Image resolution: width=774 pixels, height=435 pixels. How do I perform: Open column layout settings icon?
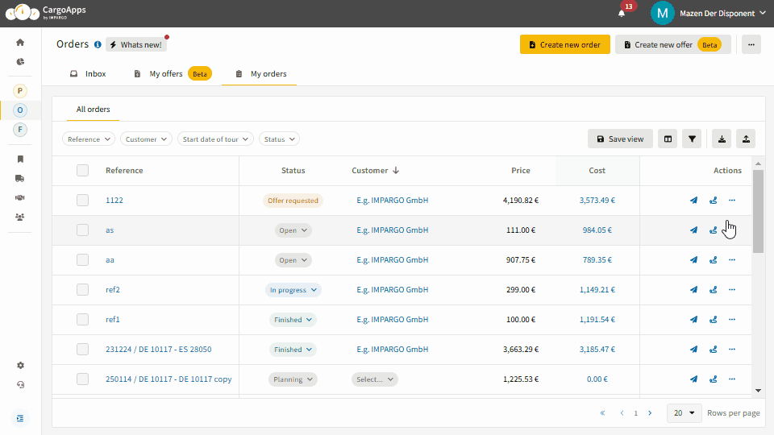pos(668,139)
